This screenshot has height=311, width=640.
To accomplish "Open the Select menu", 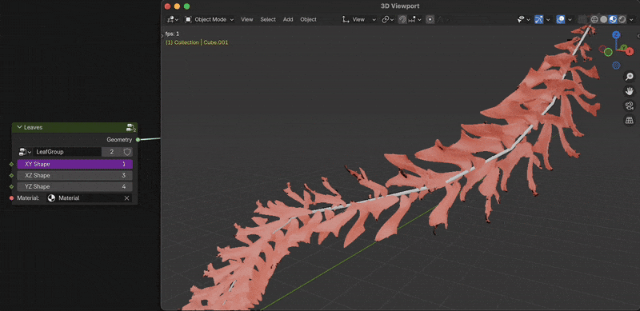I will (x=268, y=19).
